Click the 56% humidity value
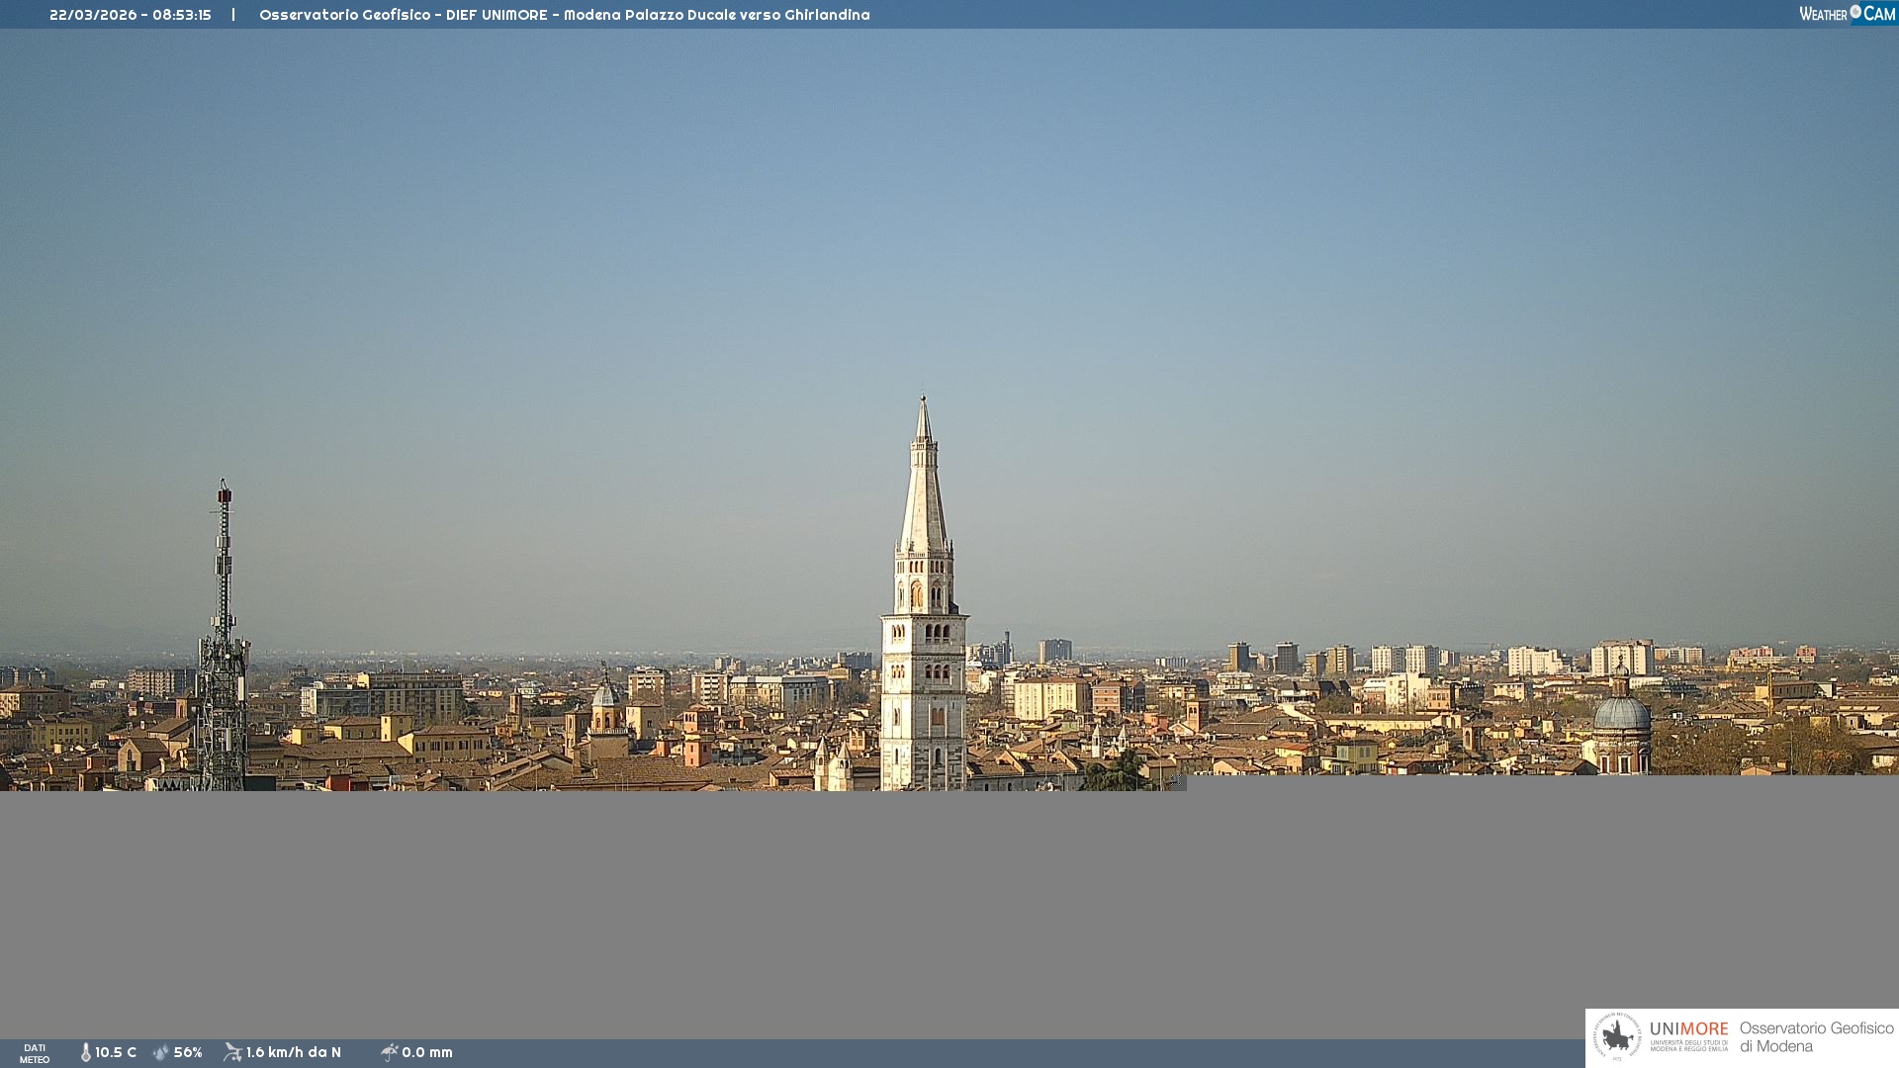 click(188, 1053)
